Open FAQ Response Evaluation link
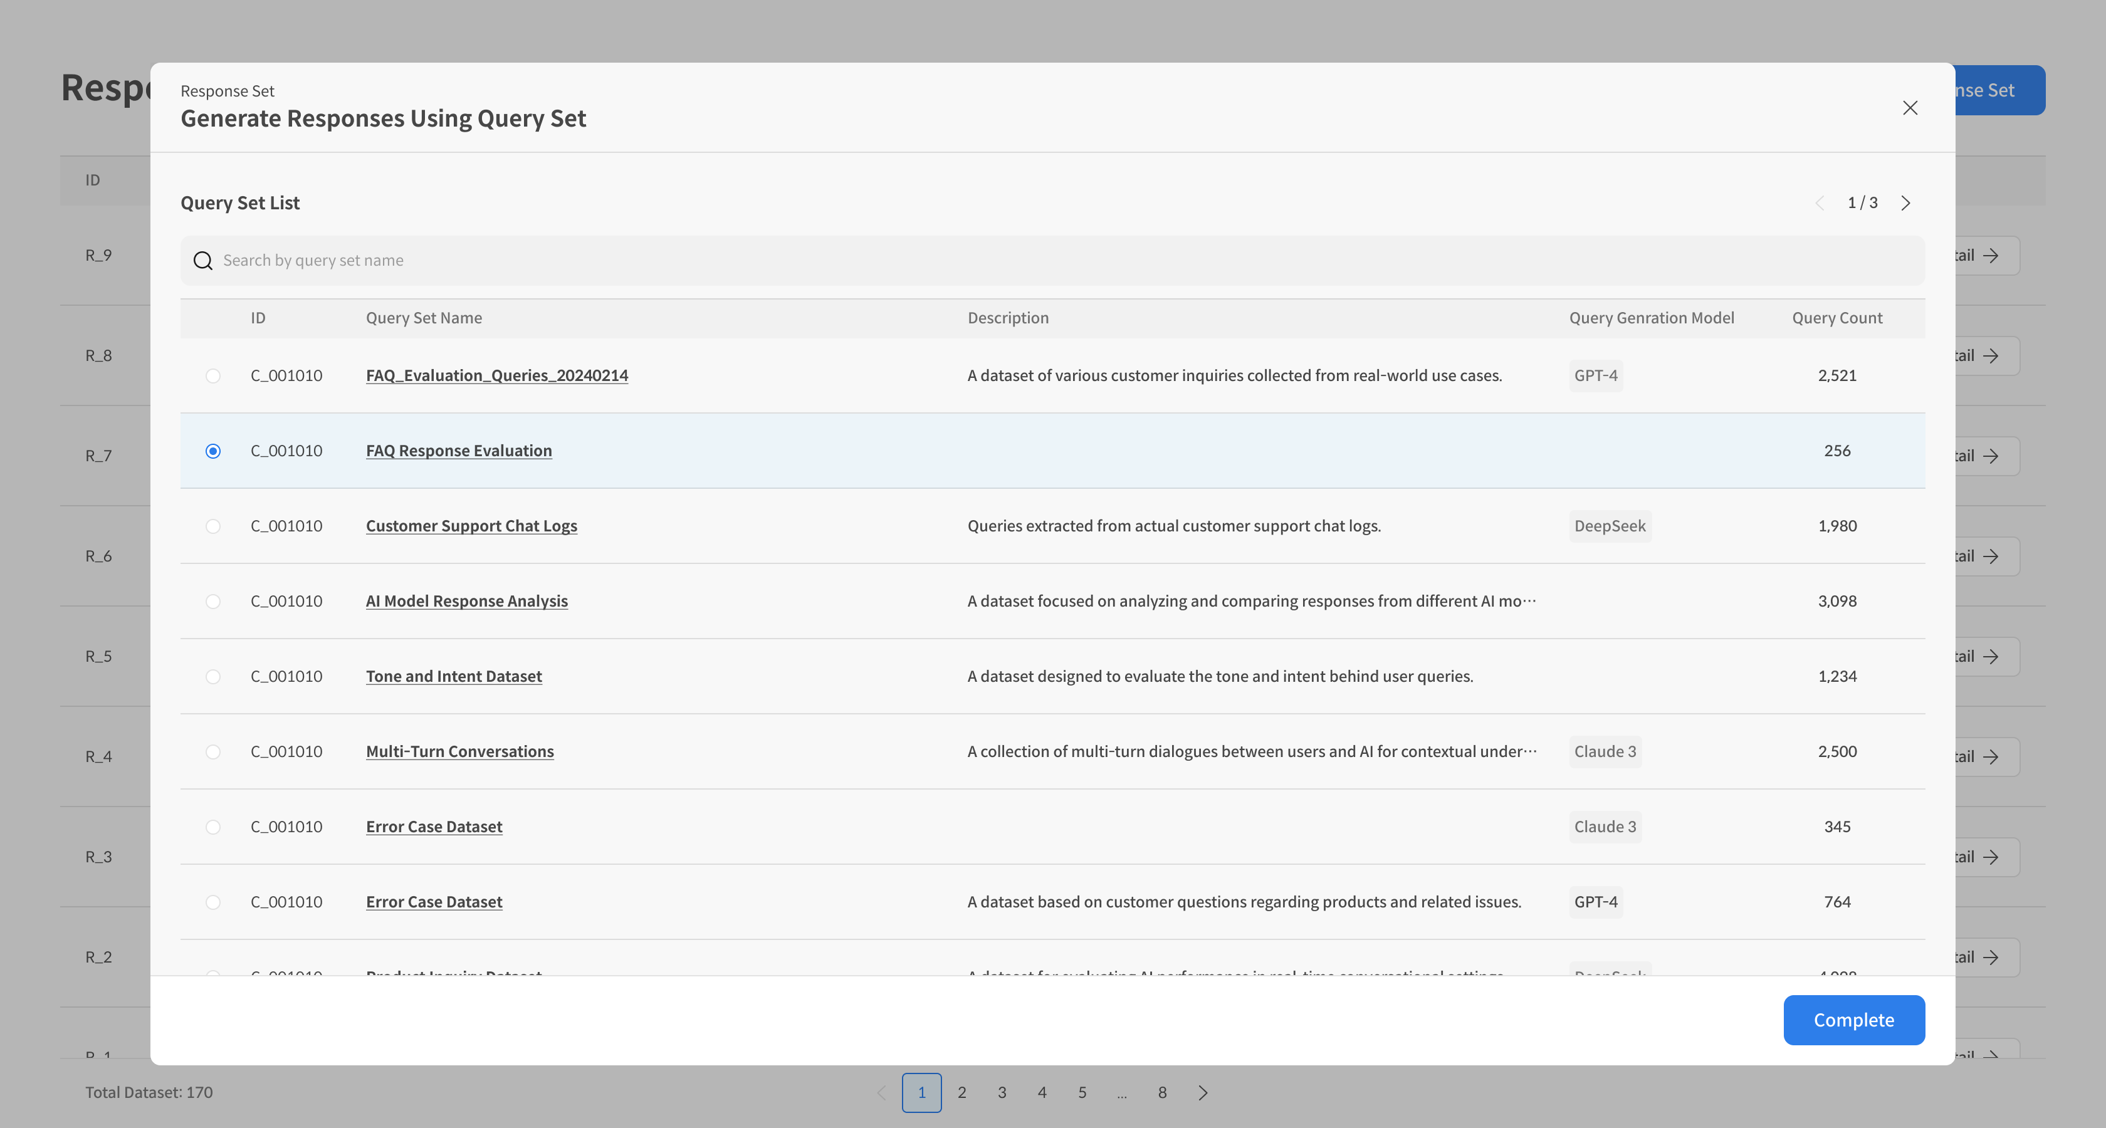 [459, 451]
